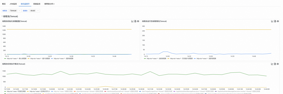The image size is (283, 94).
Task: Open the druid connection pool dropdown
Action: 35,11
